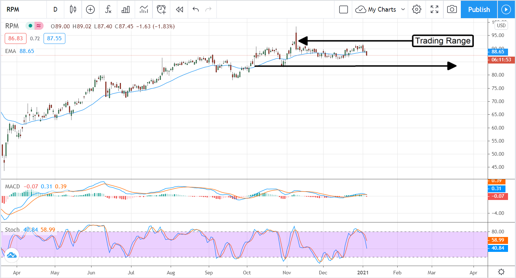Take a chart snapshot with camera icon
516x278 pixels.
point(452,9)
